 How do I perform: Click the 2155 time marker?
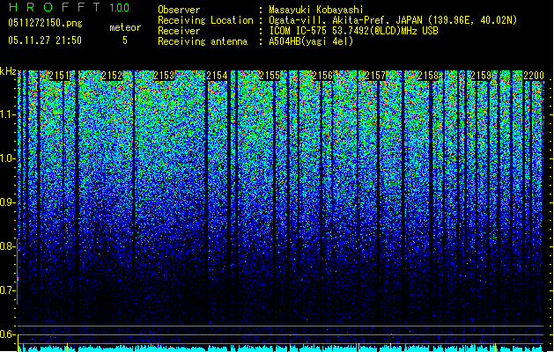[270, 76]
